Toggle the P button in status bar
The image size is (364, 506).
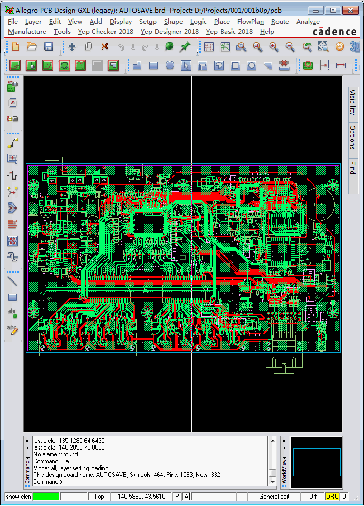coord(177,497)
